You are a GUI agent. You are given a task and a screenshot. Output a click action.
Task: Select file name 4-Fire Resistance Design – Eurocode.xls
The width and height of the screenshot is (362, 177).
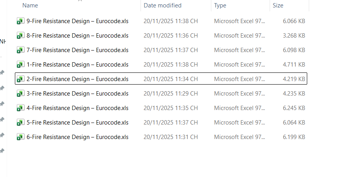point(77,108)
